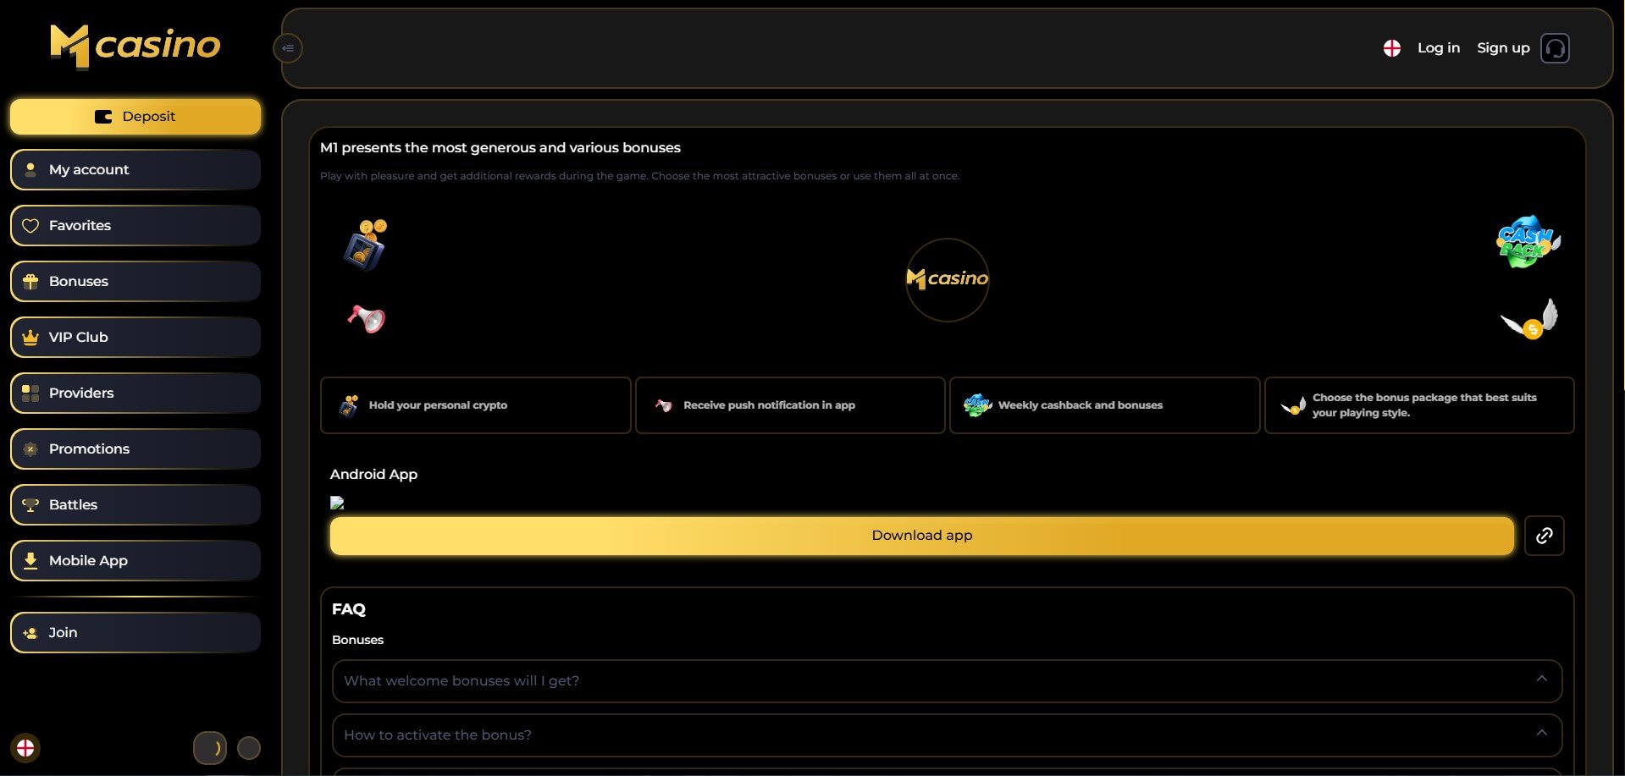Open Favorites menu item
This screenshot has height=776, width=1625.
tap(135, 226)
